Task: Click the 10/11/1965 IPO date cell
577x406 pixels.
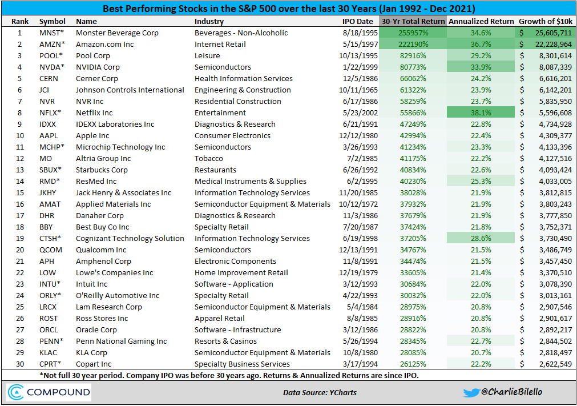Action: 358,90
